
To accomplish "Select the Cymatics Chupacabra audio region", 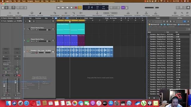I will click(x=85, y=51).
